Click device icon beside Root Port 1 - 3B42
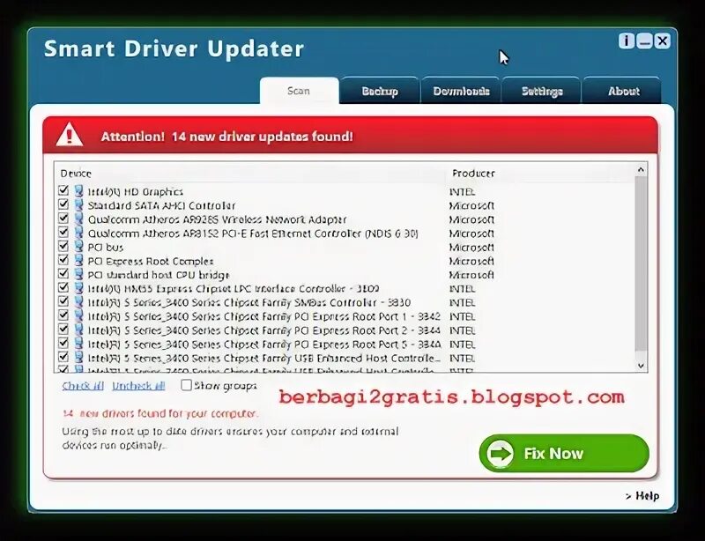 tap(78, 316)
